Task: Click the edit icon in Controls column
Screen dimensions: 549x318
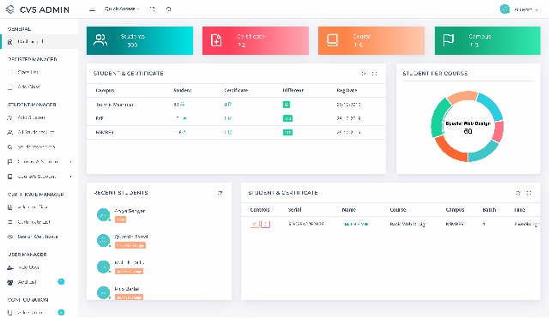Action: [x=255, y=224]
